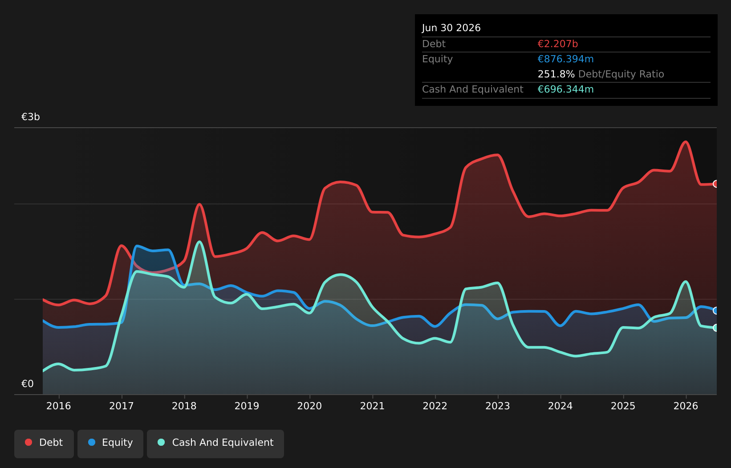Click the 2024 x-axis label
The image size is (731, 468).
(560, 406)
